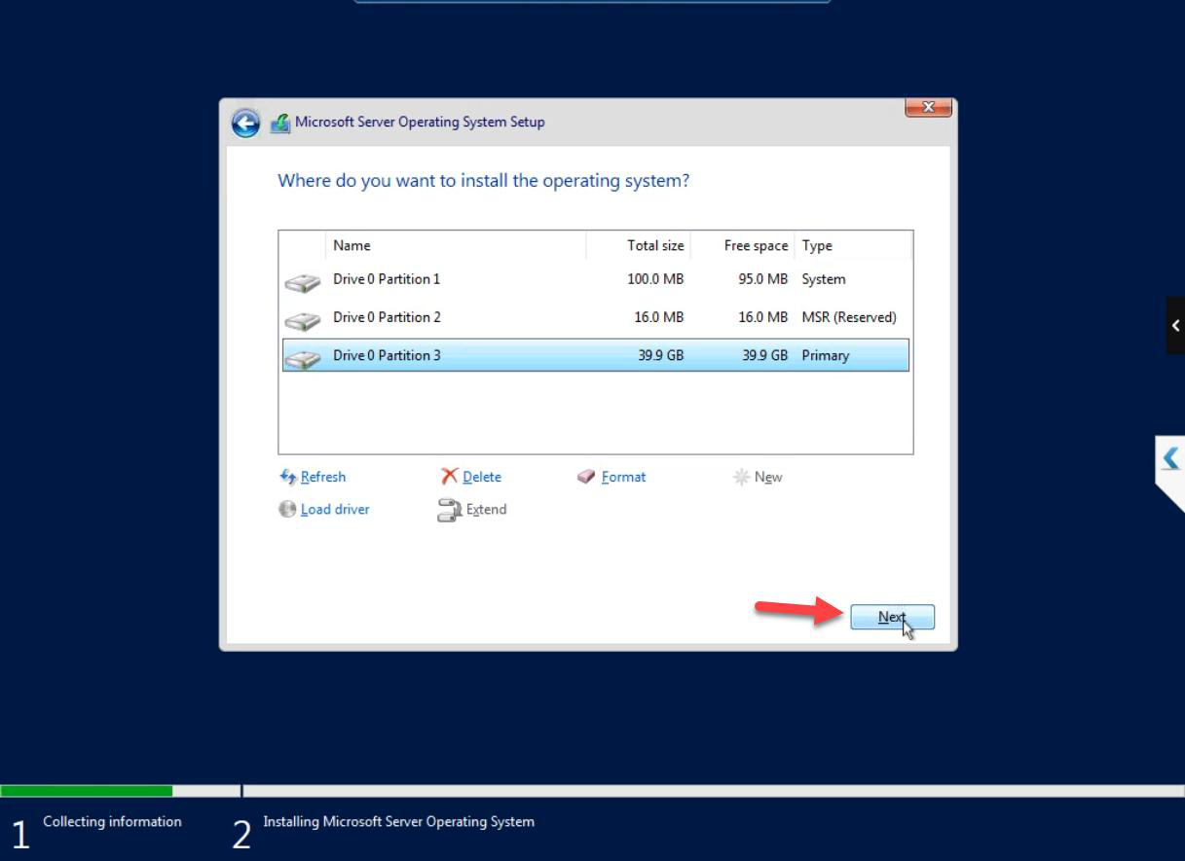Sort by Type column header
Screen dimensions: 1185x861
point(853,246)
